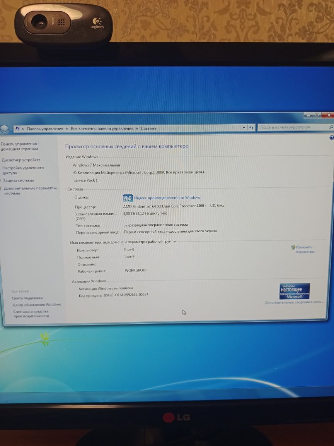
Task: Click the Genuine Microsoft software badge
Action: click(x=295, y=291)
